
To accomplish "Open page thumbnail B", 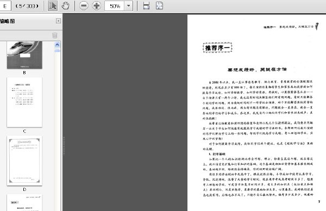I will click(x=24, y=55).
